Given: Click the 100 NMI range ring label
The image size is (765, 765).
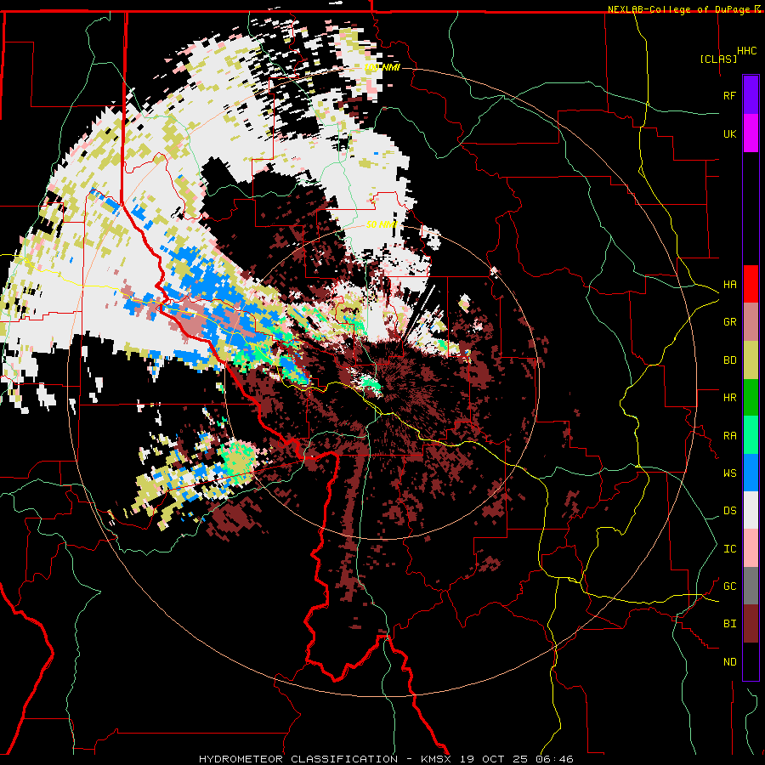Looking at the screenshot, I should [382, 67].
